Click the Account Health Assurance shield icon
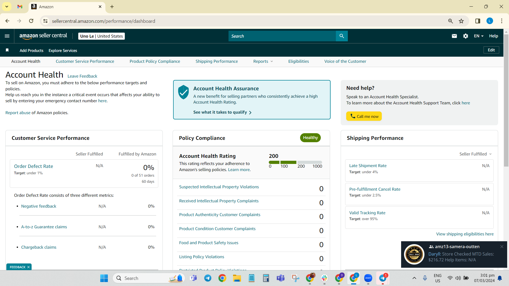This screenshot has width=509, height=286. (x=183, y=92)
